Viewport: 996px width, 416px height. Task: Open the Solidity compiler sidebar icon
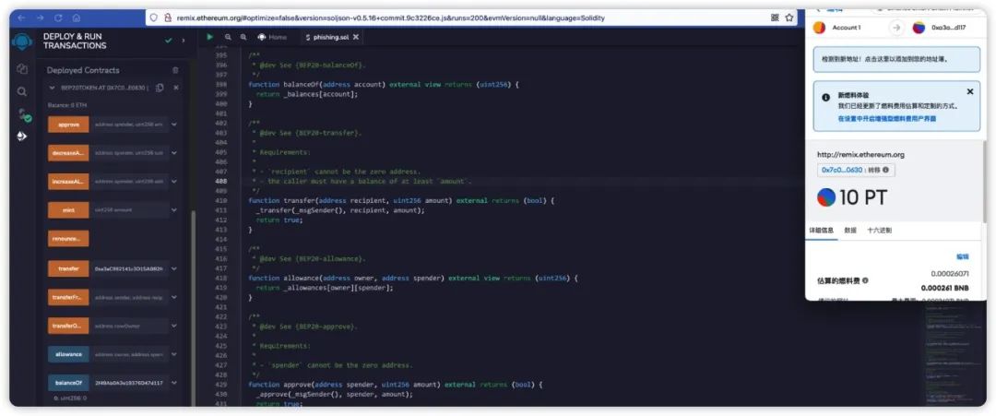click(24, 115)
